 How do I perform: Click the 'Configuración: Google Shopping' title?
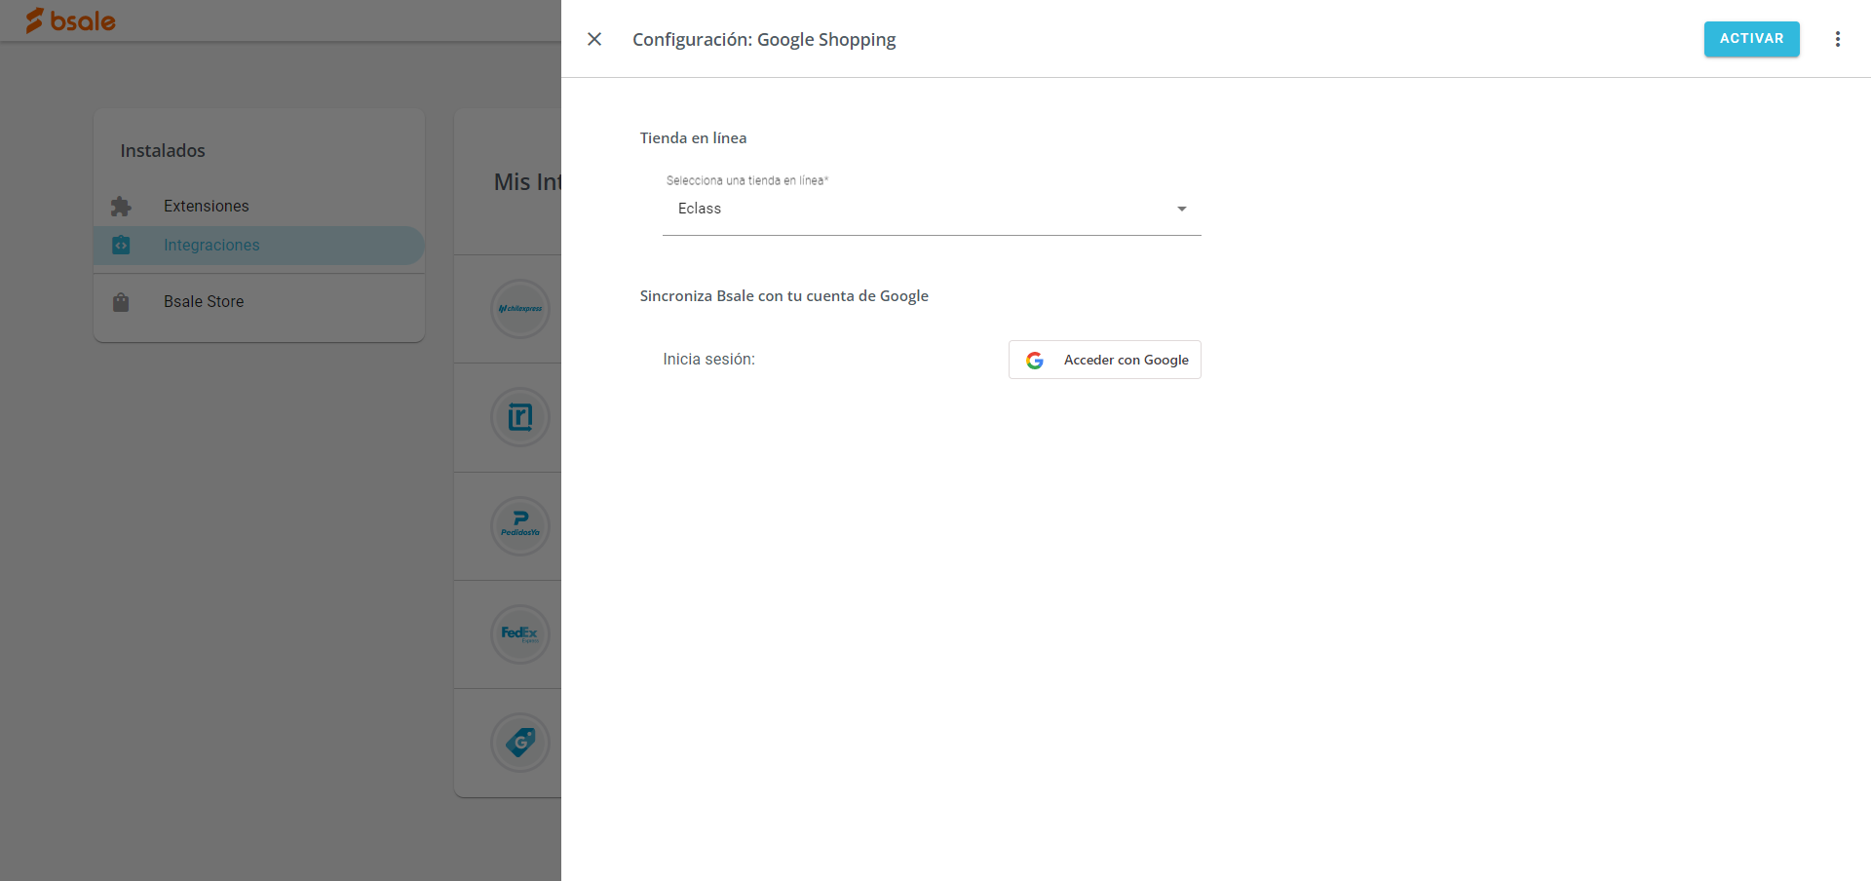pyautogui.click(x=764, y=40)
